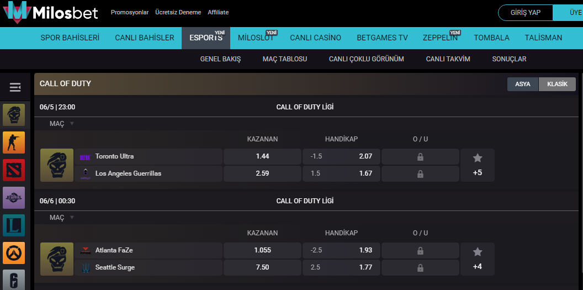Select purple King of Glory sidebar icon
The width and height of the screenshot is (583, 290).
pos(14,198)
